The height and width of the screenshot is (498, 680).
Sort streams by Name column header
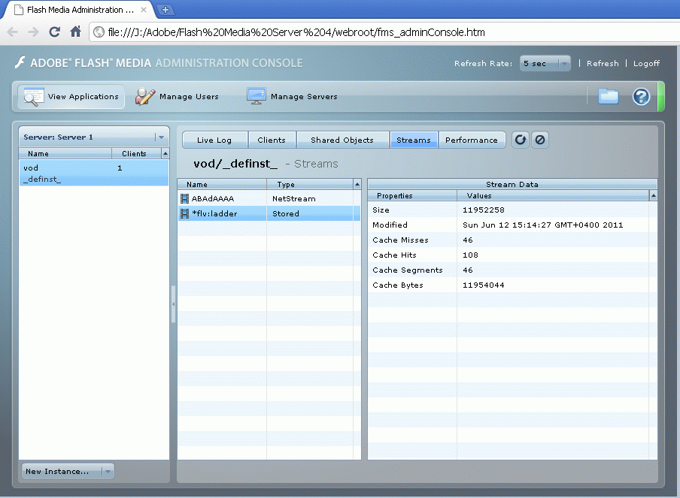click(x=222, y=185)
